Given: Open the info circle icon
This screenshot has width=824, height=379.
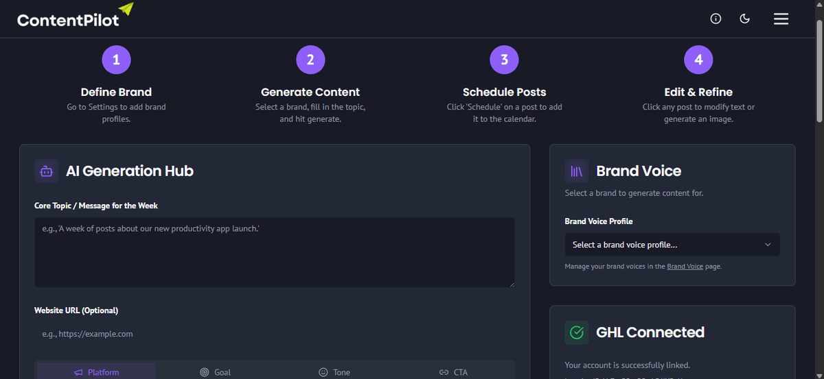Looking at the screenshot, I should pos(716,19).
